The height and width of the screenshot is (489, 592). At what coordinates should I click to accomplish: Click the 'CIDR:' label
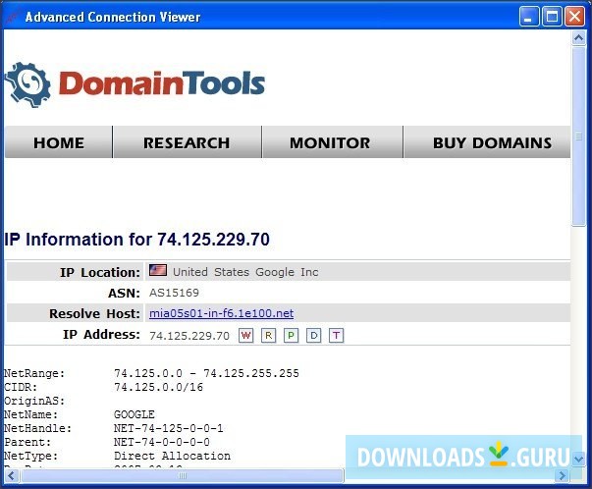pyautogui.click(x=21, y=387)
